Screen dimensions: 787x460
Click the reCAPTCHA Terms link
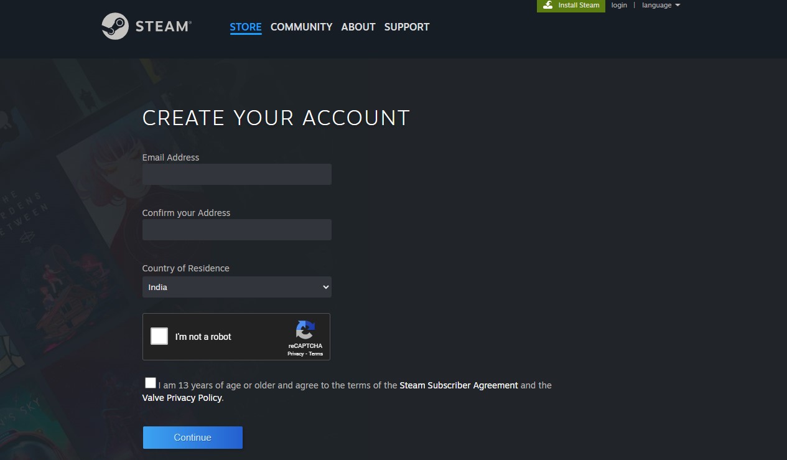point(316,354)
